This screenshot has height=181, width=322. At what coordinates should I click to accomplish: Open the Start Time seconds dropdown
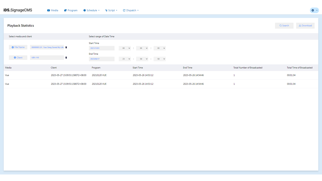pyautogui.click(x=160, y=48)
